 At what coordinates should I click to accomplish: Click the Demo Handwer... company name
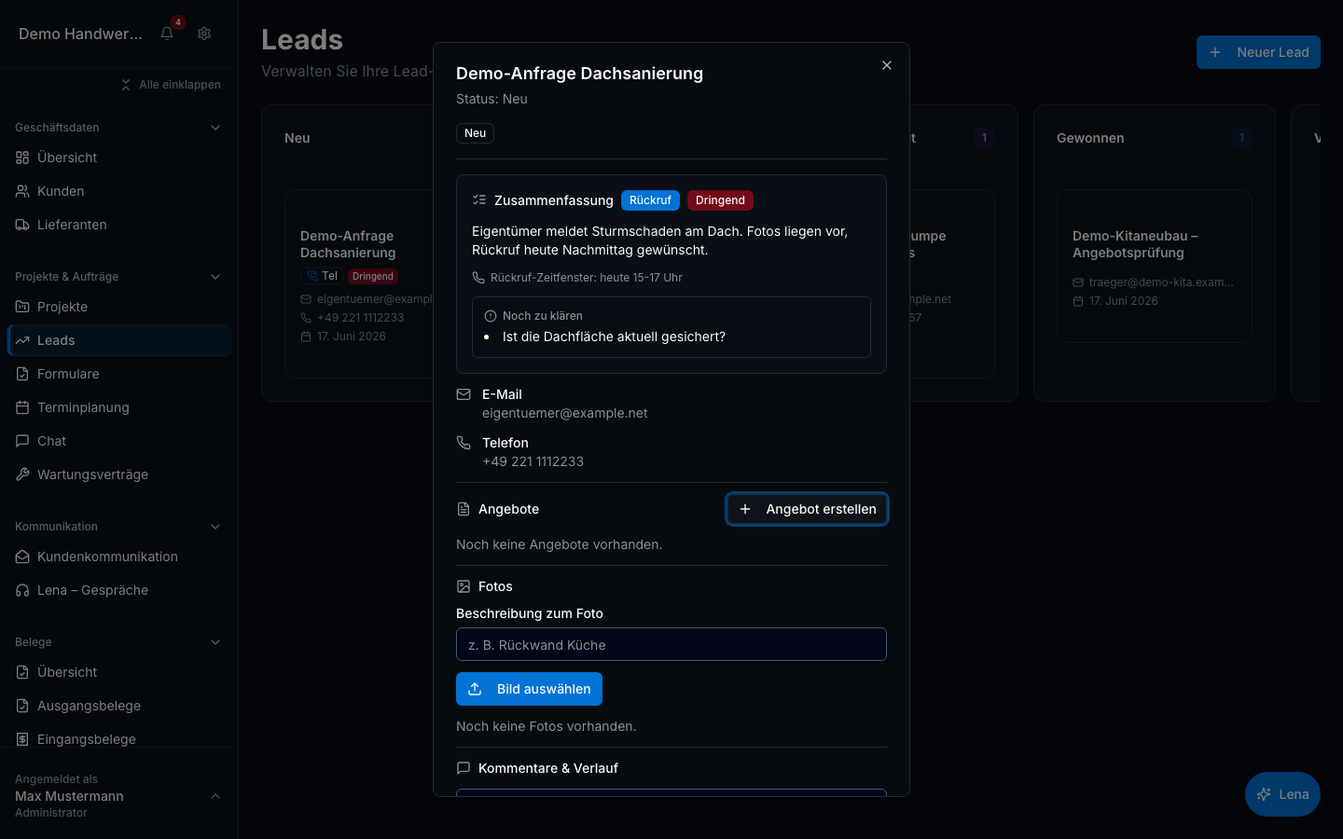[80, 34]
